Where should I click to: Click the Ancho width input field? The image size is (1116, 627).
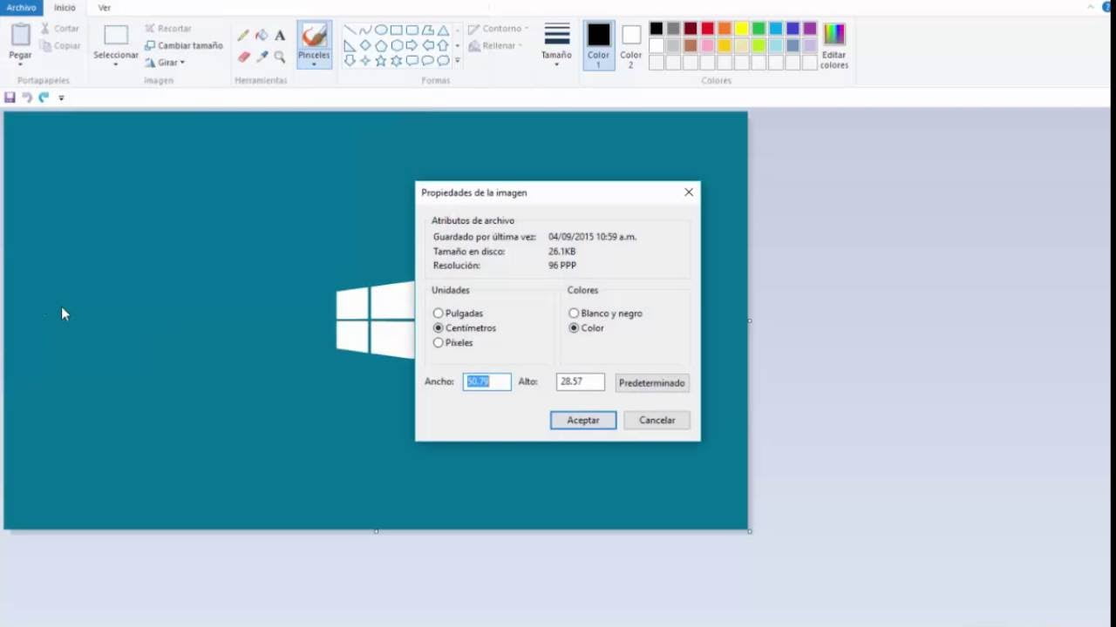(487, 381)
